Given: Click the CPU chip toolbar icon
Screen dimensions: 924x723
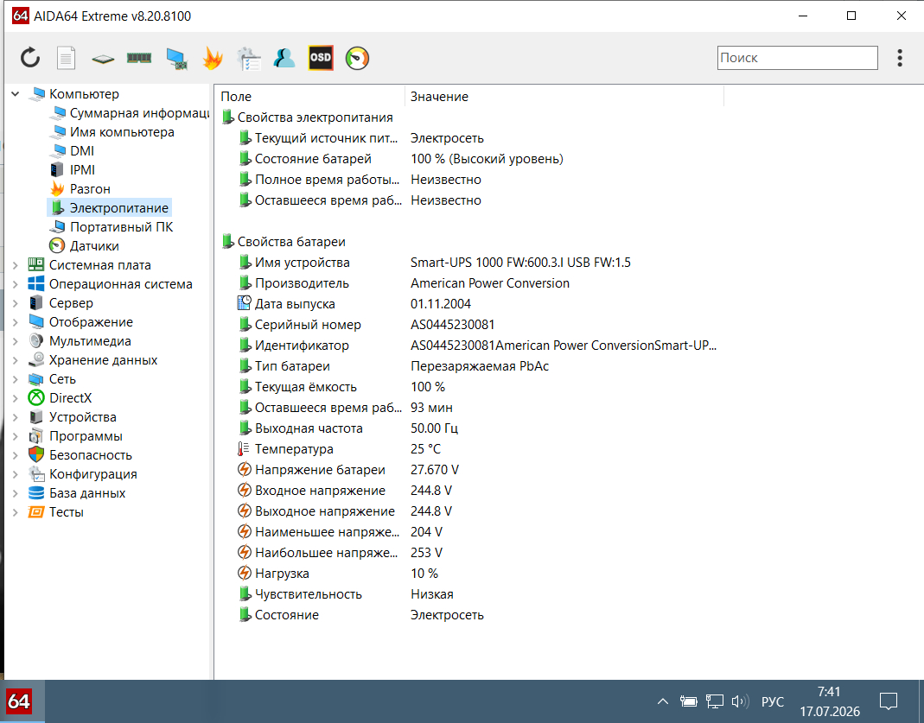Looking at the screenshot, I should (x=103, y=58).
